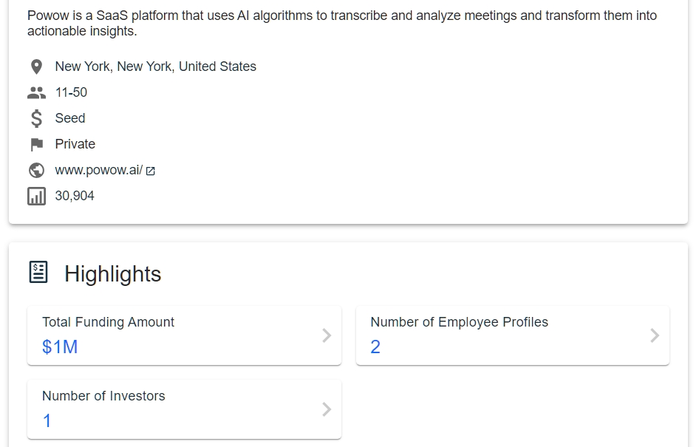Image resolution: width=699 pixels, height=447 pixels.
Task: Click the employee profiles count 2
Action: coord(375,347)
